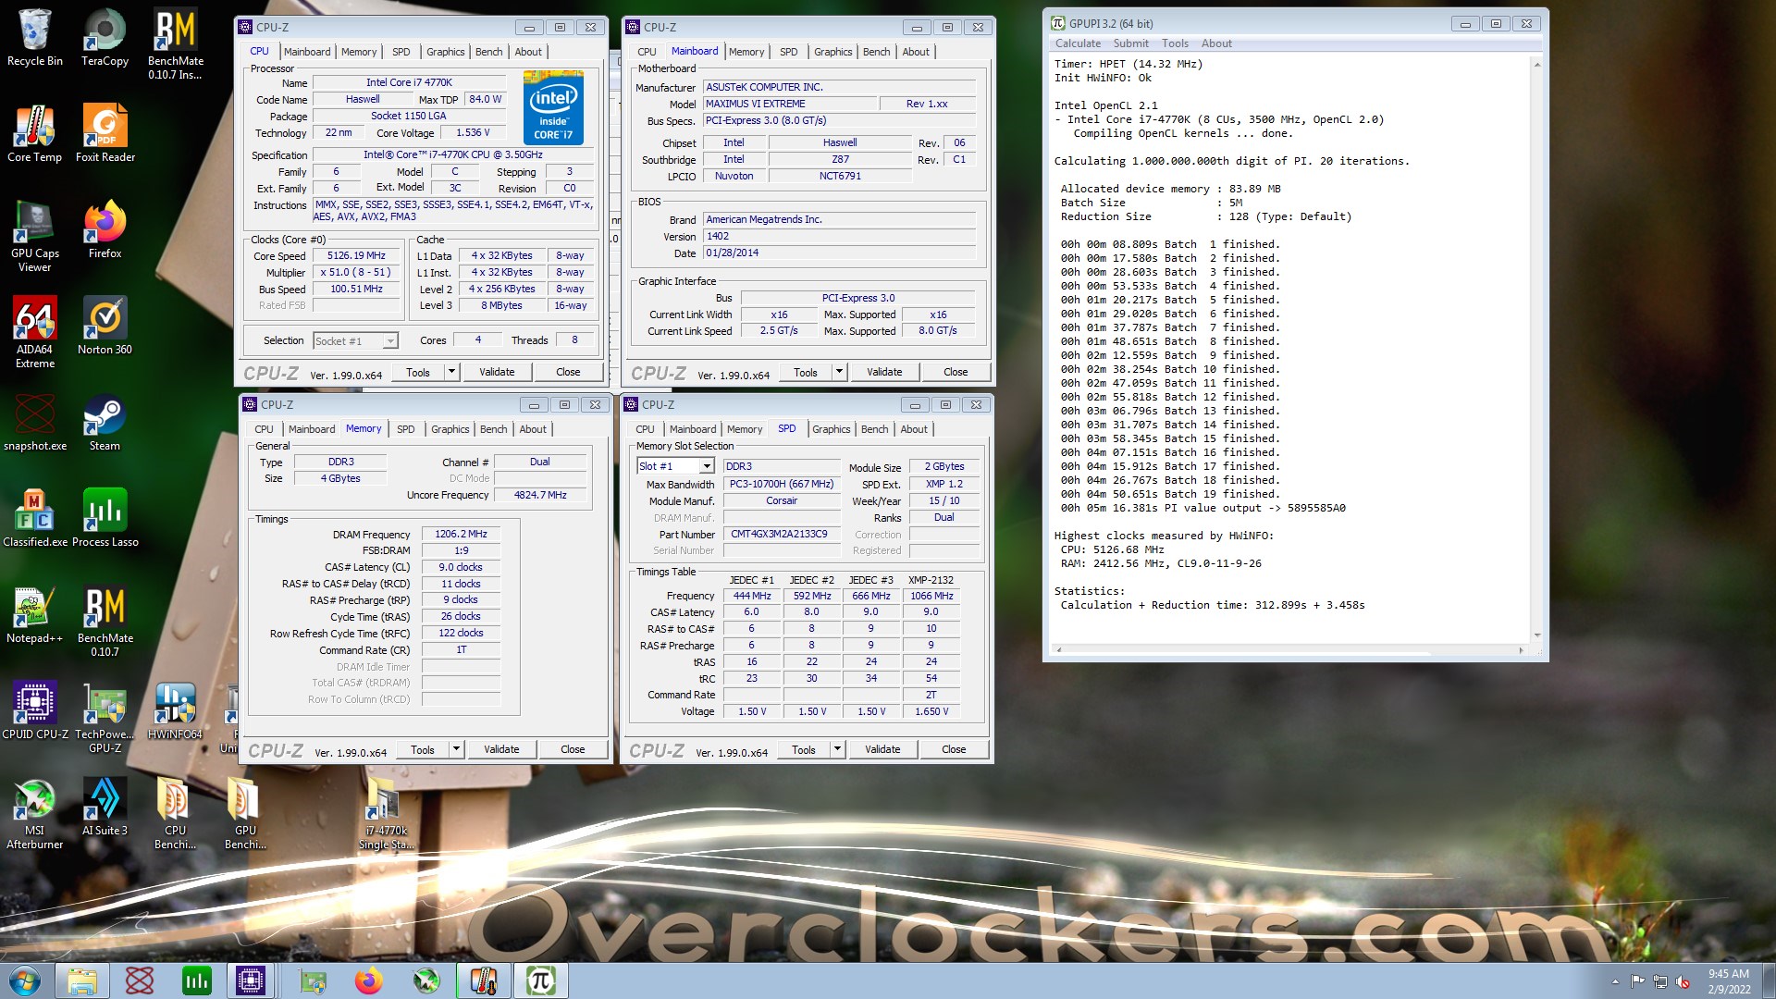Click the taskbar clock showing 9:45 AM

(x=1728, y=980)
